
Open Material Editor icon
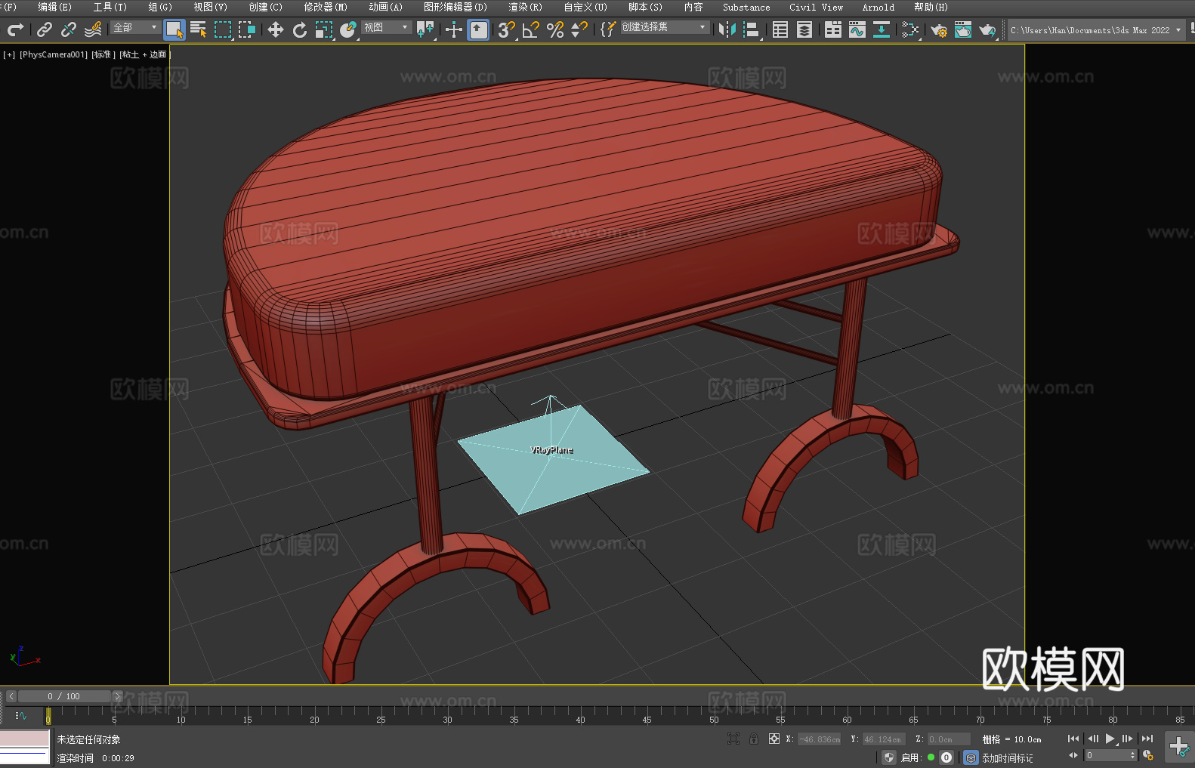point(910,29)
